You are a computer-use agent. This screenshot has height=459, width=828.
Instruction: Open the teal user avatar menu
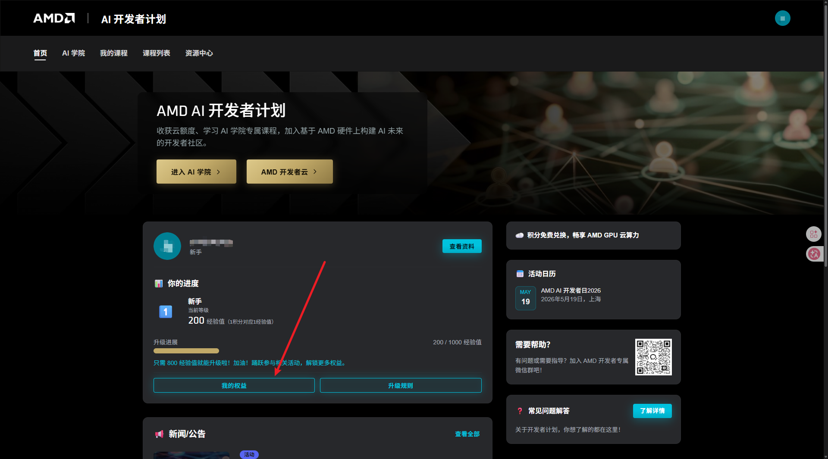[782, 18]
